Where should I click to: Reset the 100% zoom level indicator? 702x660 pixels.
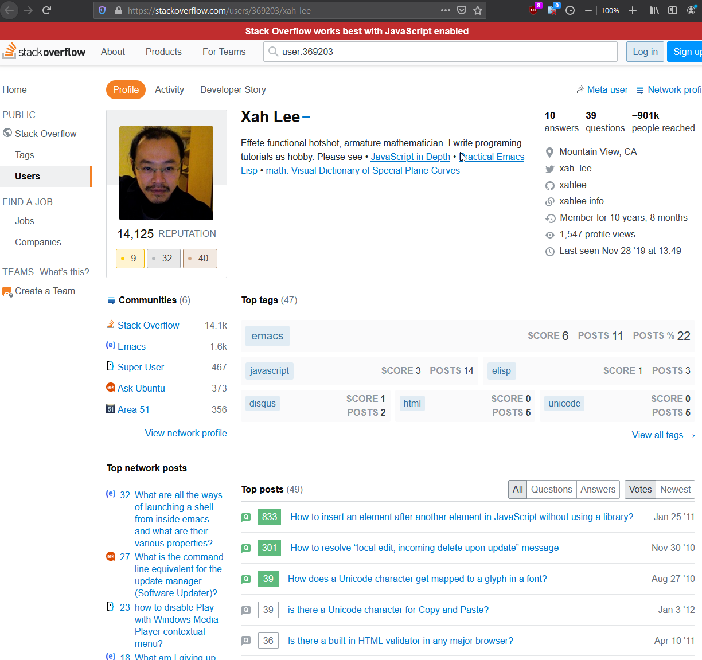(x=610, y=10)
